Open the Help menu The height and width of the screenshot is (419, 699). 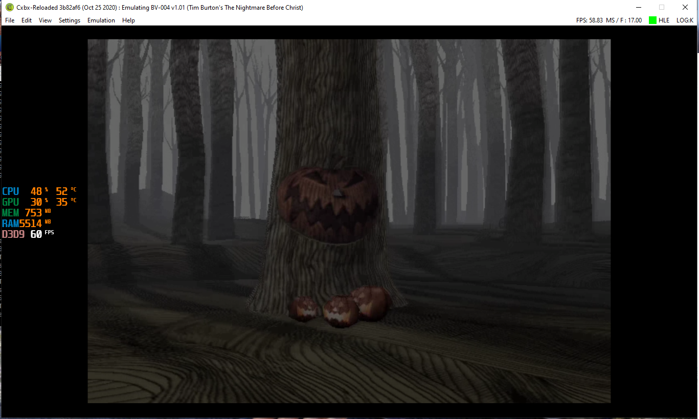(x=128, y=20)
